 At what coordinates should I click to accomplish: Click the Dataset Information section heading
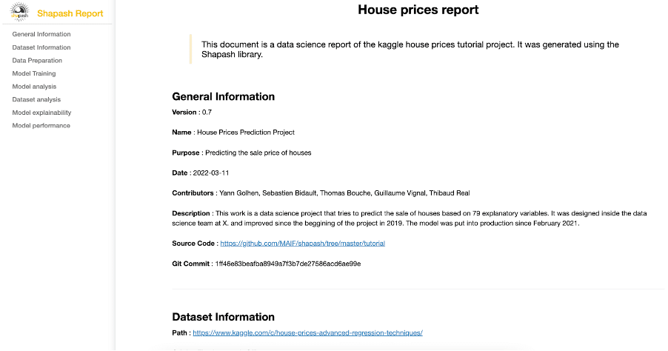[223, 317]
